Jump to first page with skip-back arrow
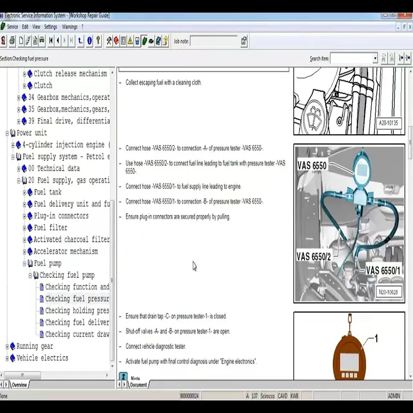The height and width of the screenshot is (413, 413). click(51, 40)
